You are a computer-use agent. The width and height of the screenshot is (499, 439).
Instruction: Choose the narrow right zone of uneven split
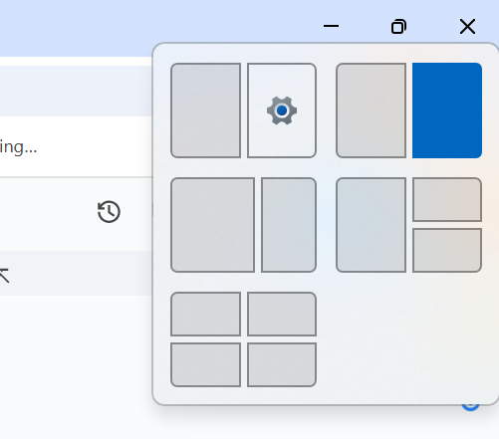point(289,225)
